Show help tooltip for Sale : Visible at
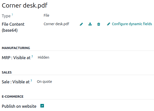Viewport: 154px width, 111px height. point(31,81)
